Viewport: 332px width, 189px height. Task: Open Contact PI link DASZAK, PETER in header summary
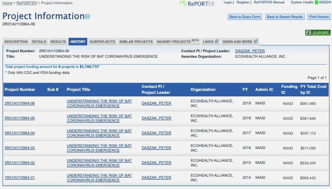[250, 51]
